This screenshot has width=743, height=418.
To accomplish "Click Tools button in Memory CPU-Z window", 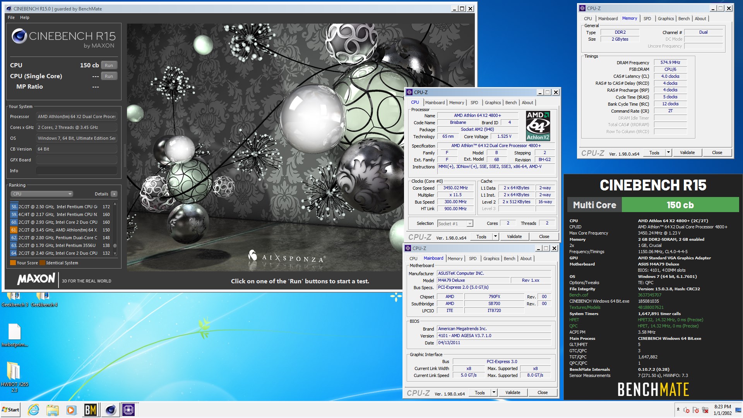I will (x=654, y=152).
